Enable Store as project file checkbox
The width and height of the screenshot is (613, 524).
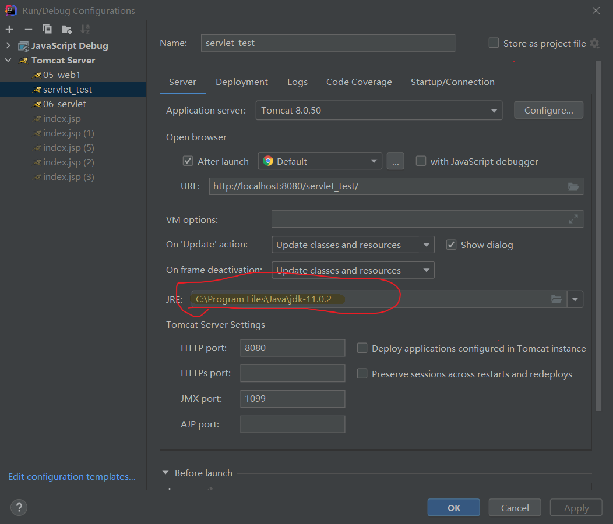[494, 43]
